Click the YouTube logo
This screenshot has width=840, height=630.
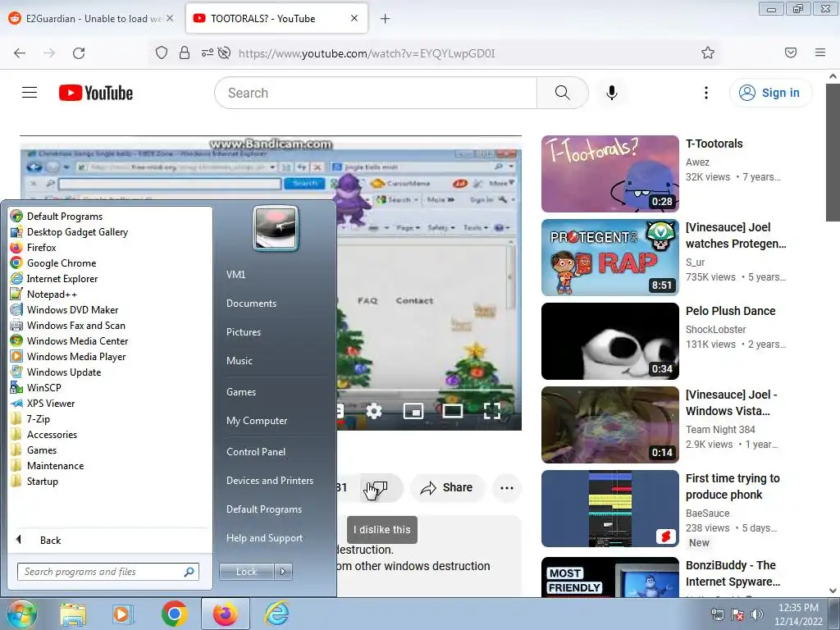coord(96,93)
